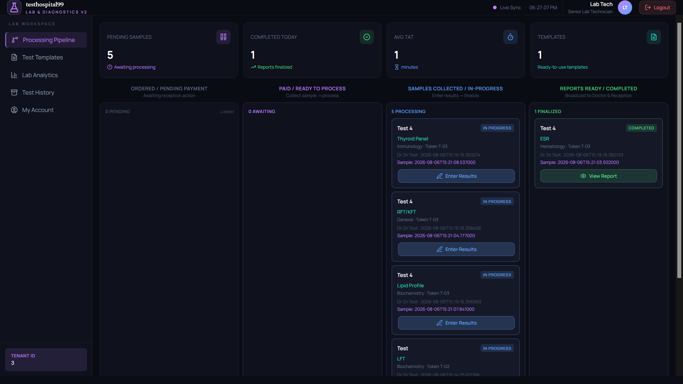The height and width of the screenshot is (384, 683).
Task: Select the ESR test name
Action: point(545,139)
